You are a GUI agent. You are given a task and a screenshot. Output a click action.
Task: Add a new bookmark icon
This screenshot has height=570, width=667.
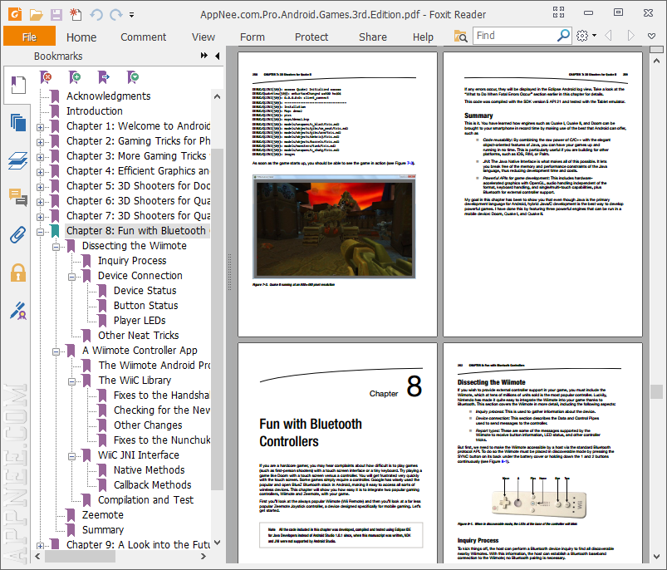[x=75, y=77]
